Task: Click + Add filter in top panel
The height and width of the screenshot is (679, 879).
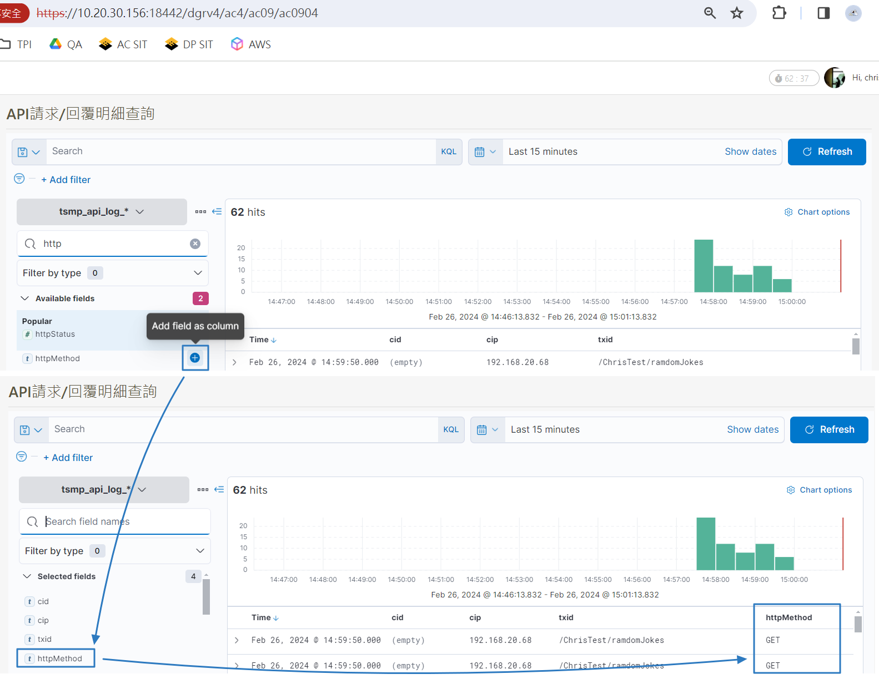Action: [x=66, y=180]
